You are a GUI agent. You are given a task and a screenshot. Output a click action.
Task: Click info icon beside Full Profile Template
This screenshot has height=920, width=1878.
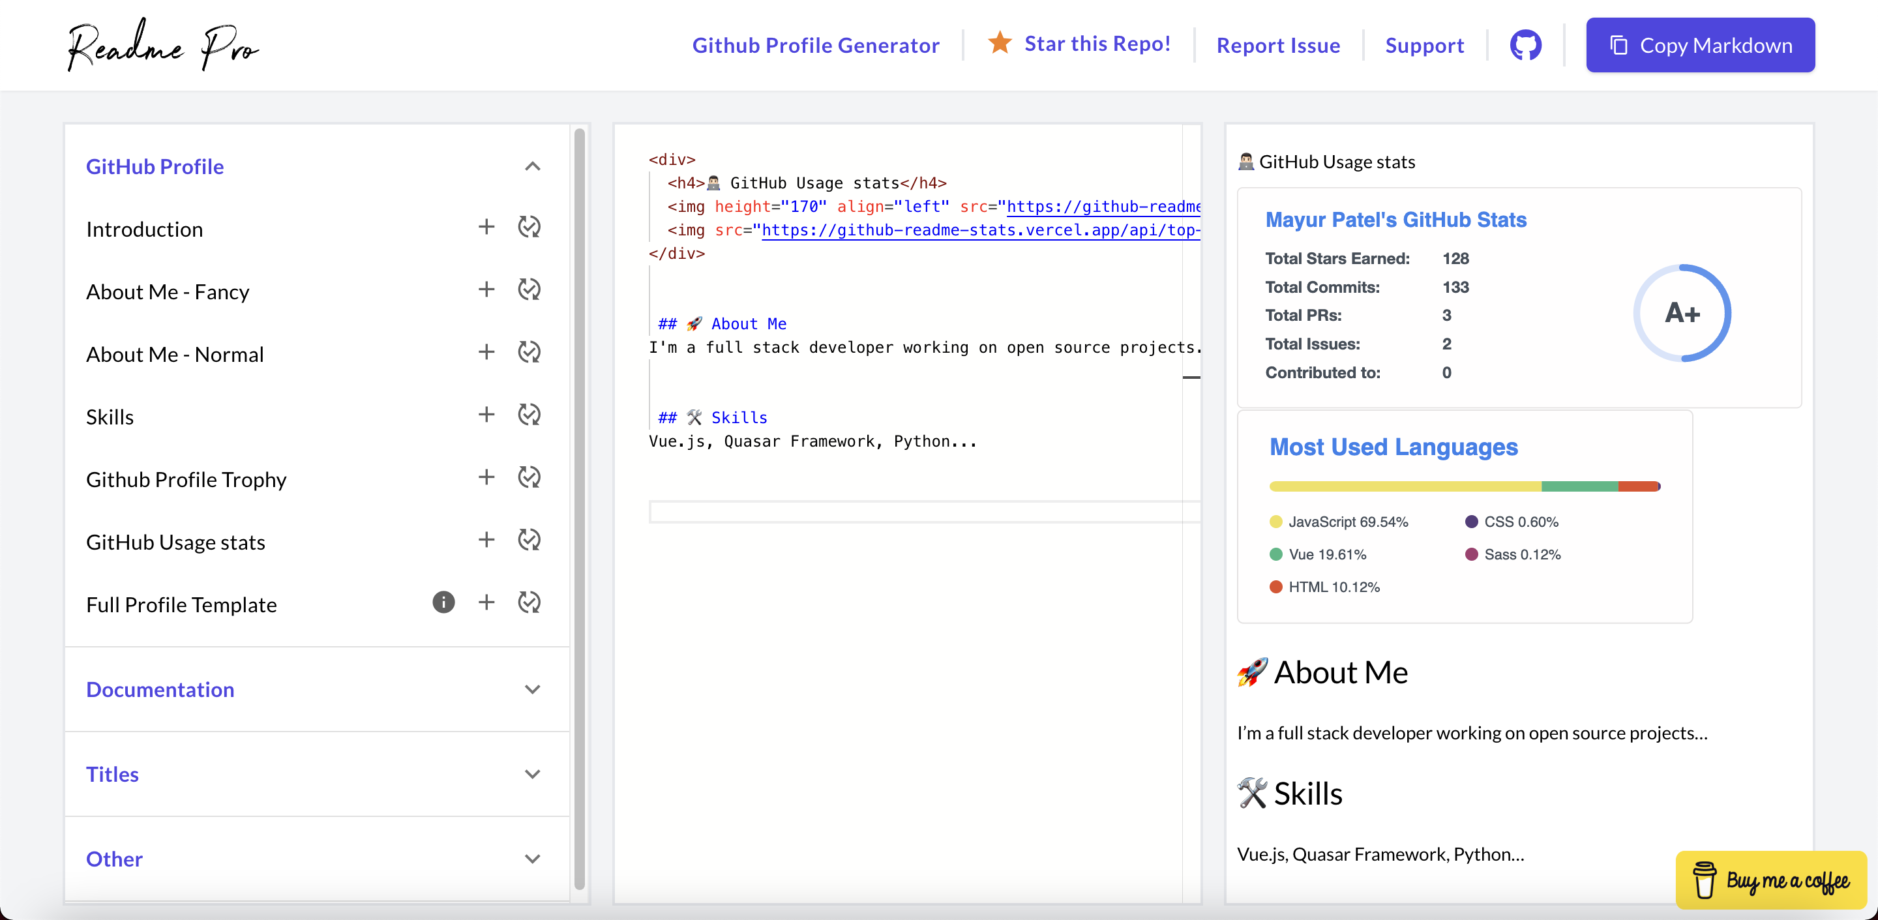click(x=443, y=602)
